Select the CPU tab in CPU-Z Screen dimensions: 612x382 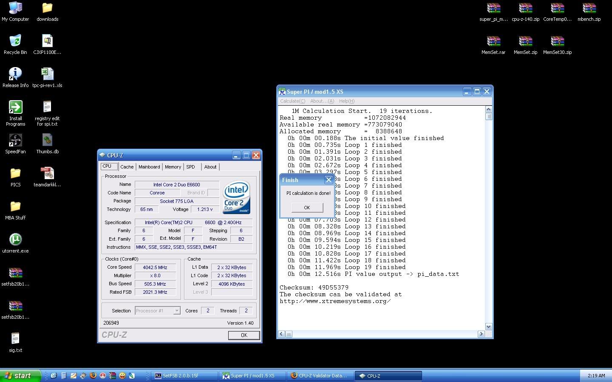(x=108, y=166)
